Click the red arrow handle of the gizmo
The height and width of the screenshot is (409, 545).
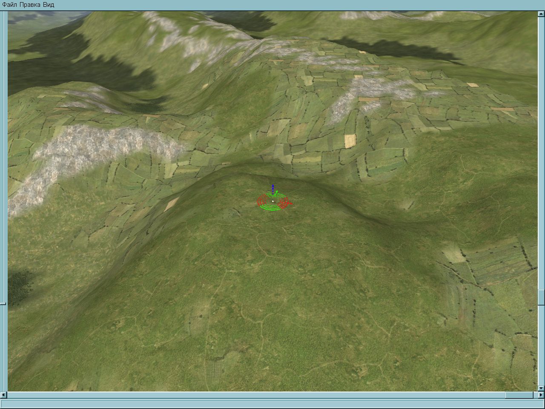click(x=290, y=204)
